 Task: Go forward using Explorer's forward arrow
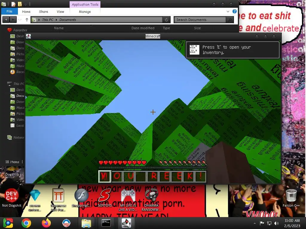[x=13, y=20]
